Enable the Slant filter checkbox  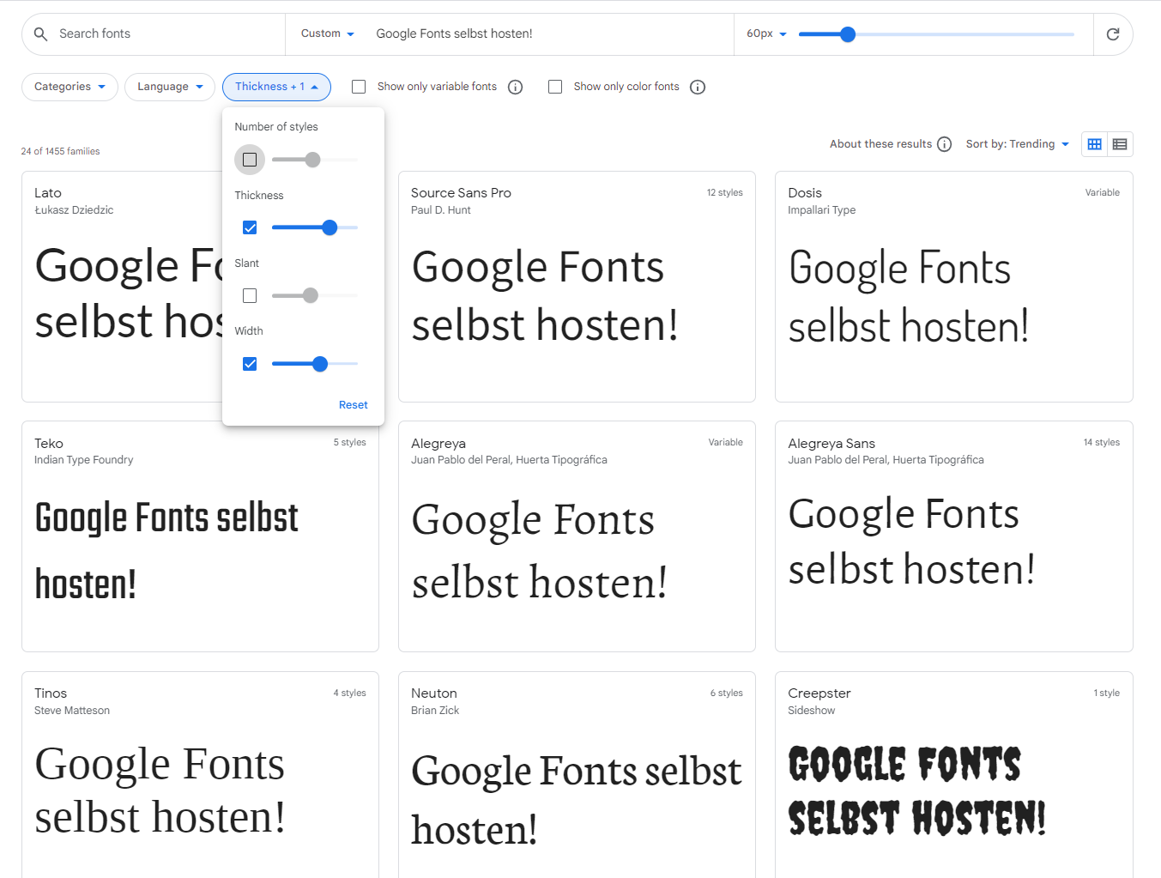tap(250, 295)
